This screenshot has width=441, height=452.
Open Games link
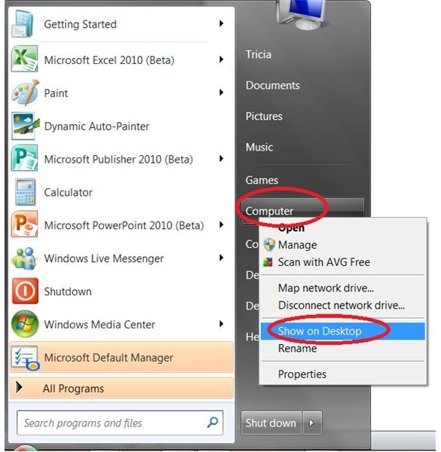coord(262,180)
